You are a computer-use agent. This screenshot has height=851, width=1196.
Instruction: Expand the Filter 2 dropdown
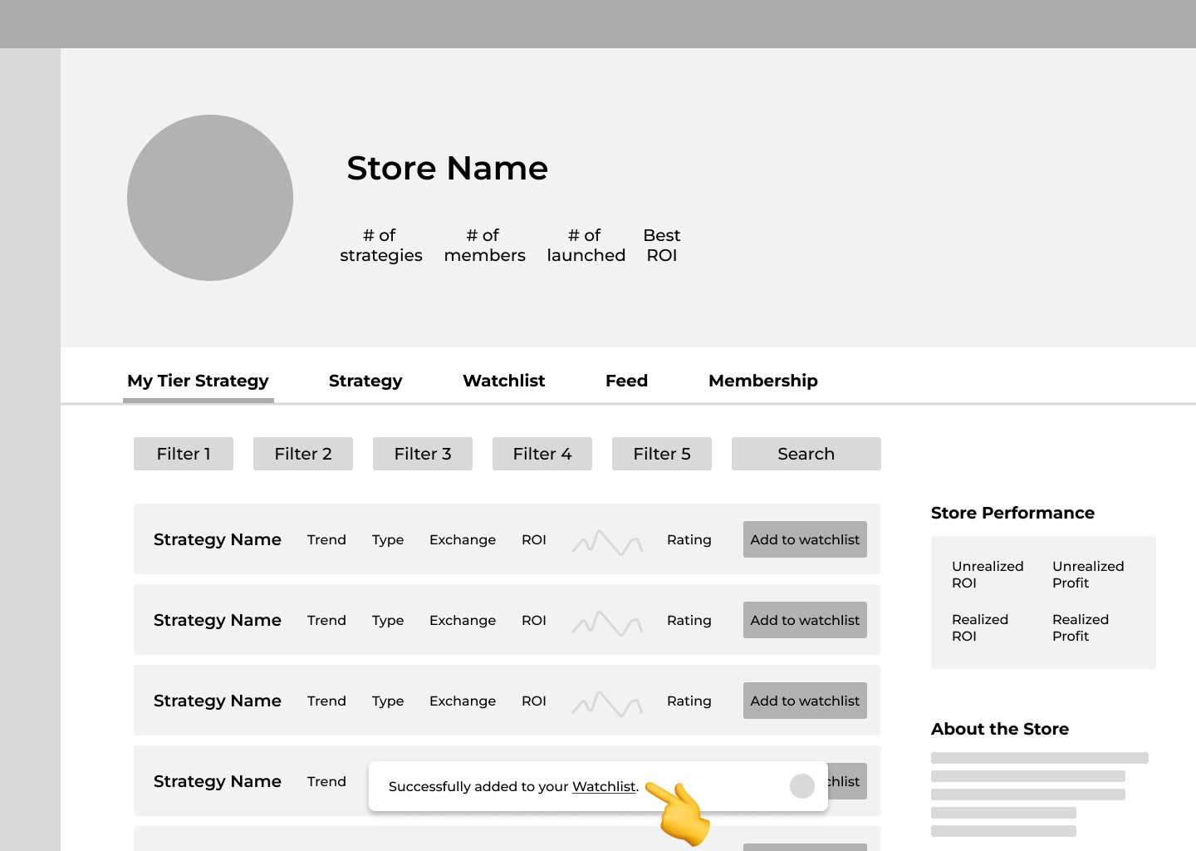[x=303, y=454]
